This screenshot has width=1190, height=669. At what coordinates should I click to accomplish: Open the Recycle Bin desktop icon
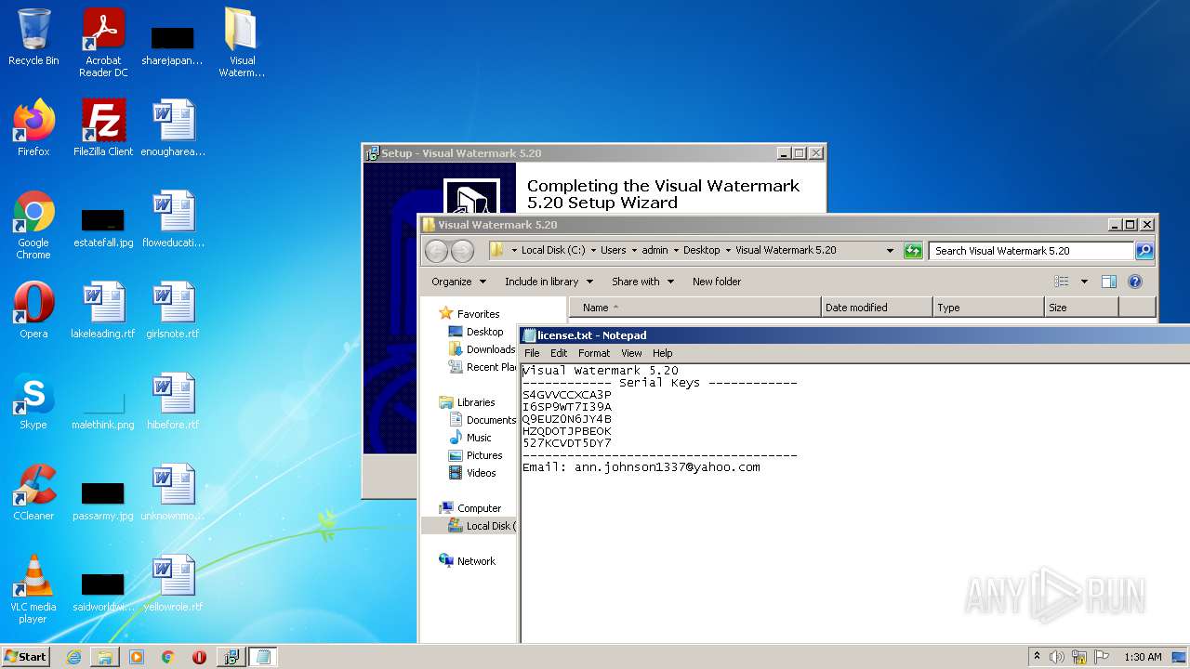click(x=33, y=37)
